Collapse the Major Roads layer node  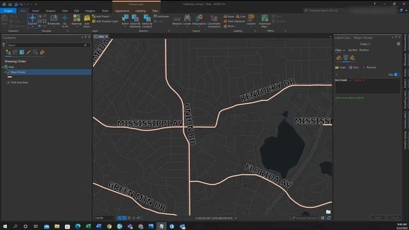click(x=5, y=72)
